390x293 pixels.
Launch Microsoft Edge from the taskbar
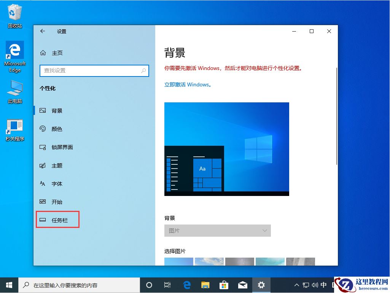186,285
